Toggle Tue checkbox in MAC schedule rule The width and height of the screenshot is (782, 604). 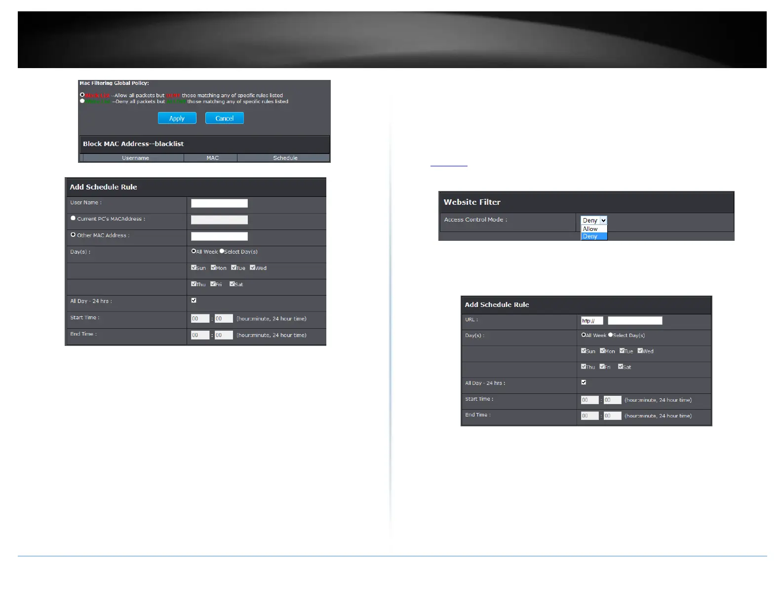pyautogui.click(x=234, y=267)
